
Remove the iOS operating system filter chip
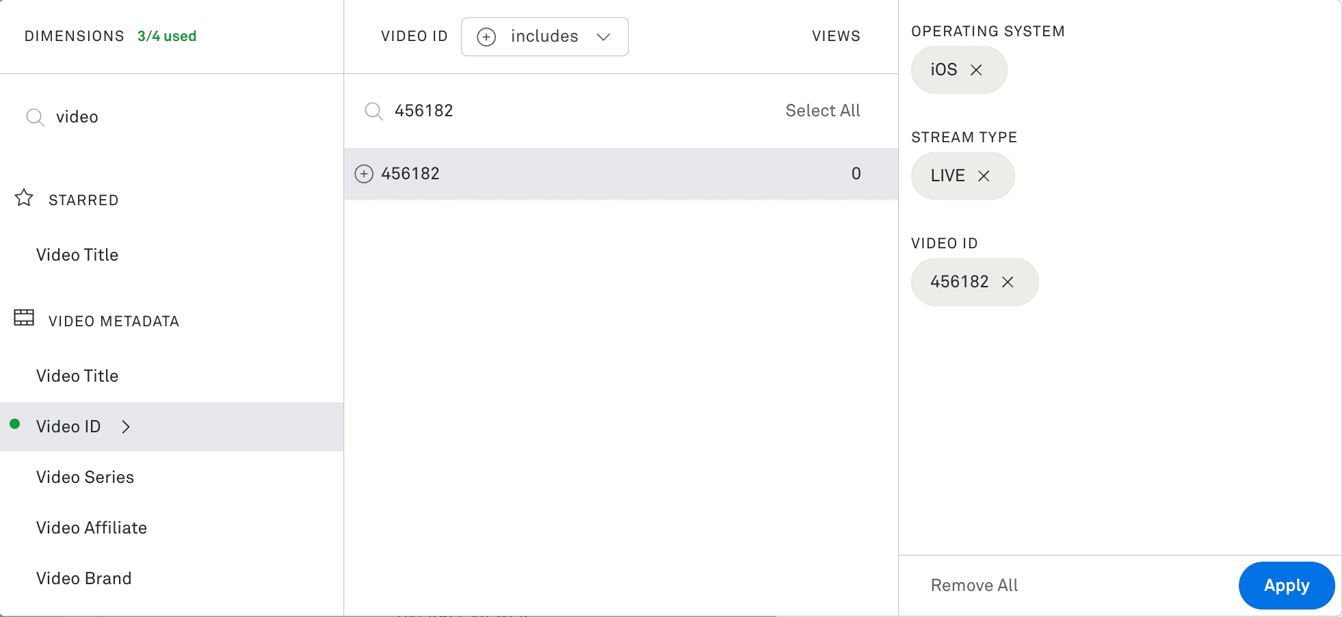click(x=977, y=69)
